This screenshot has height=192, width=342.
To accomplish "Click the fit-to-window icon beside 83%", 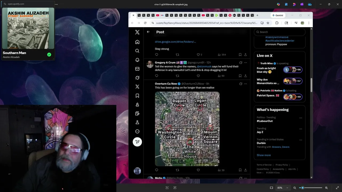I will [271, 188].
